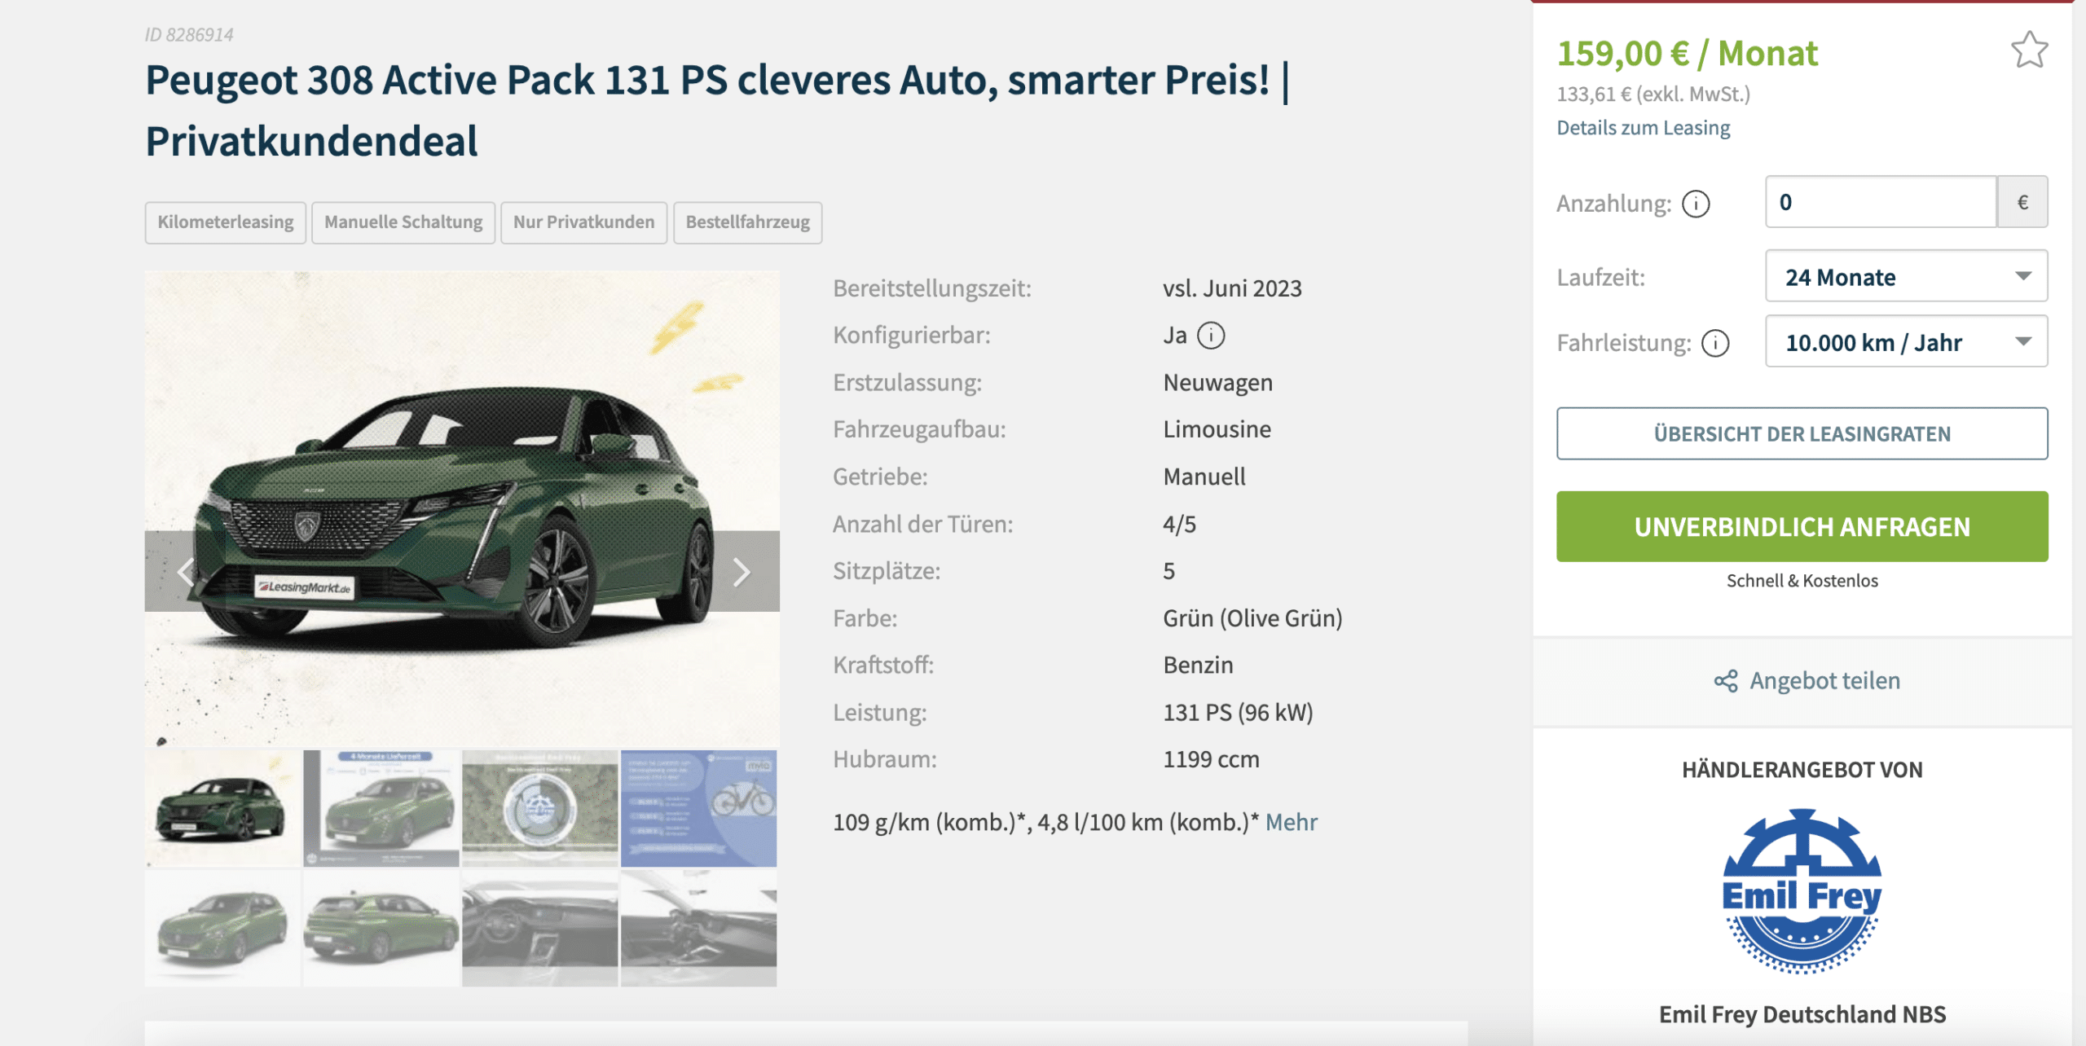Click Limousine Fahrzeugaufbau value
Viewport: 2086px width, 1046px height.
pos(1217,429)
